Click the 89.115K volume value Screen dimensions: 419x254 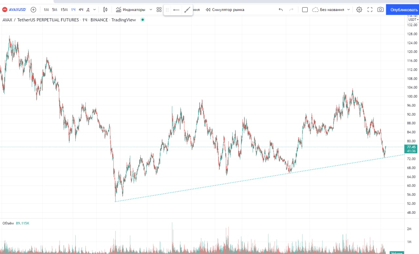click(23, 223)
